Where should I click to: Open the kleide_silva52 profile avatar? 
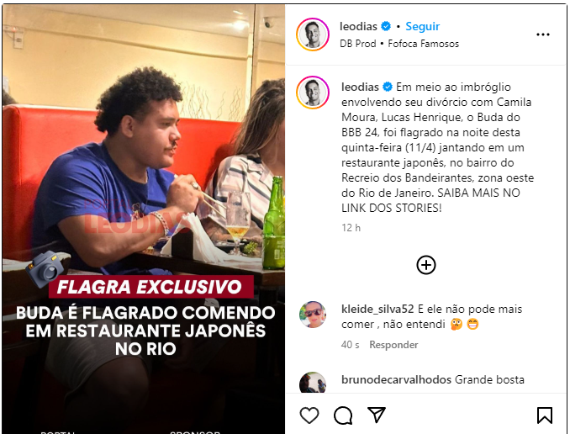(313, 315)
